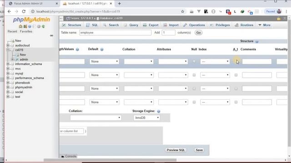The height and width of the screenshot is (163, 291).
Task: Open the Default dropdown in the first row
Action: (104, 62)
